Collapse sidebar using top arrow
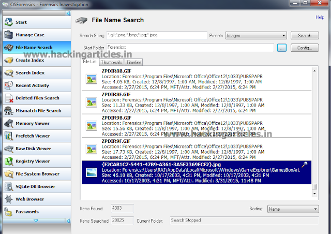Screen dimensions: 331x234 click(68, 13)
